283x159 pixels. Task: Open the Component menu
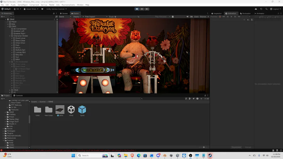pos(34,5)
